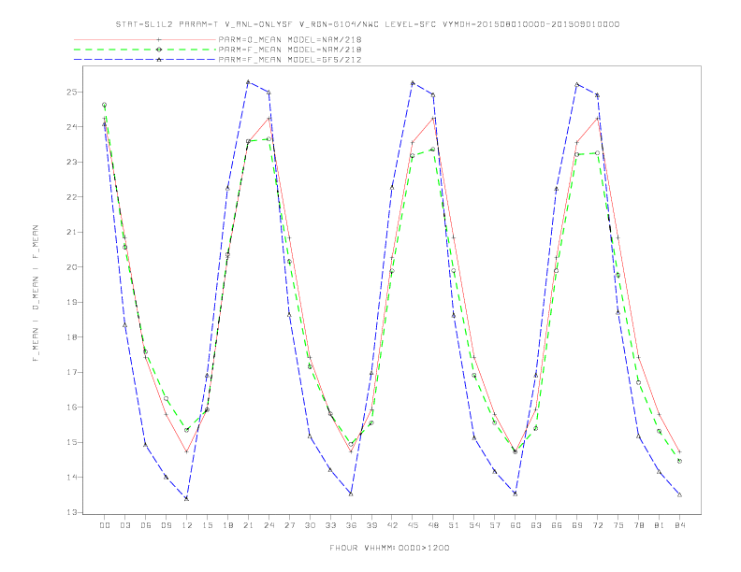Click x-axis forecast hour label 21
Viewport: 741px width, 572px height.
[x=248, y=525]
